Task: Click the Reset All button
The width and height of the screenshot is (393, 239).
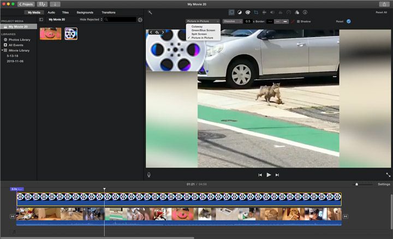Action: pyautogui.click(x=380, y=12)
